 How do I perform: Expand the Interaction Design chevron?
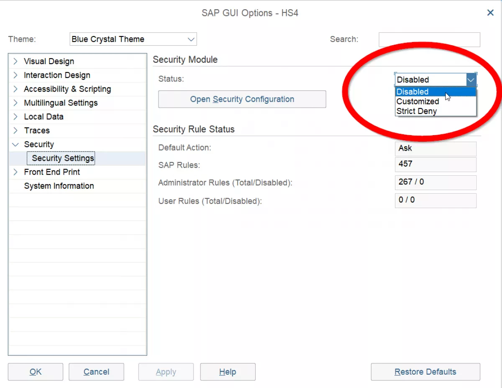pos(15,75)
